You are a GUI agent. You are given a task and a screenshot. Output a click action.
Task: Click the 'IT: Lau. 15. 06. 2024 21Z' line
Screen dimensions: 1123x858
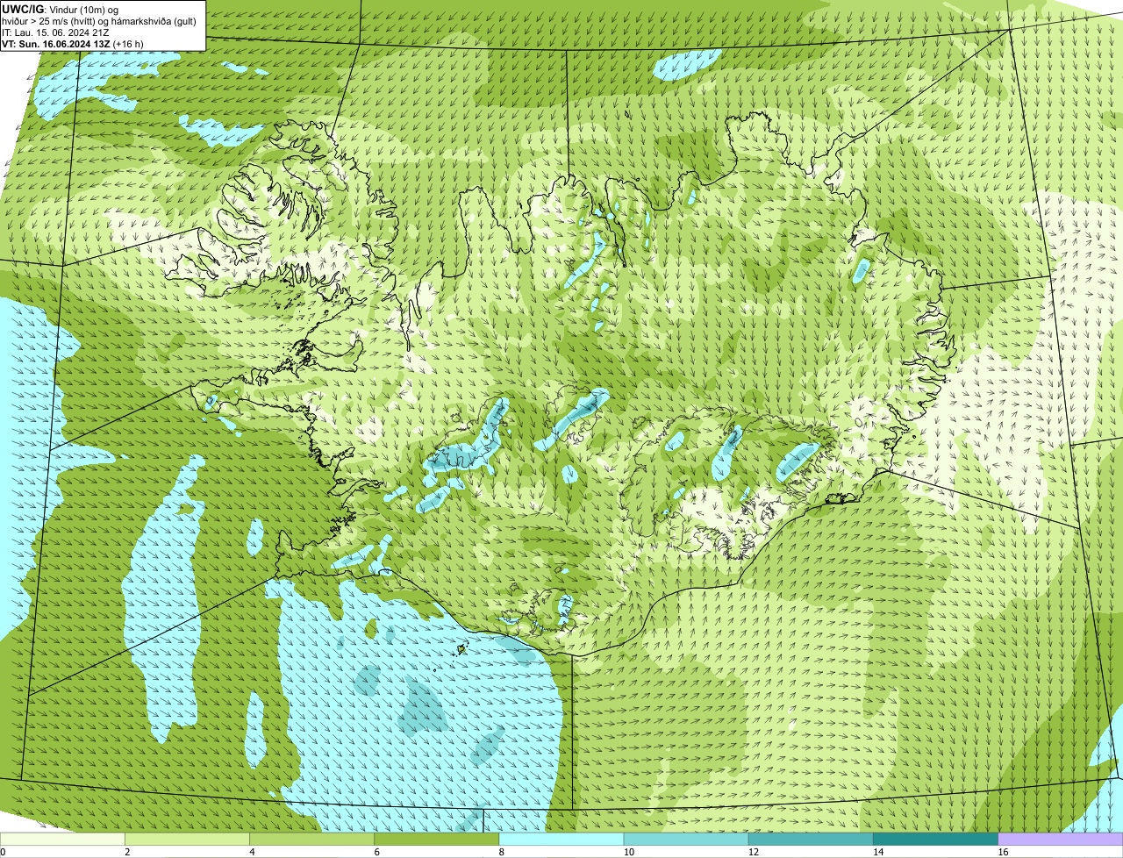(55, 32)
